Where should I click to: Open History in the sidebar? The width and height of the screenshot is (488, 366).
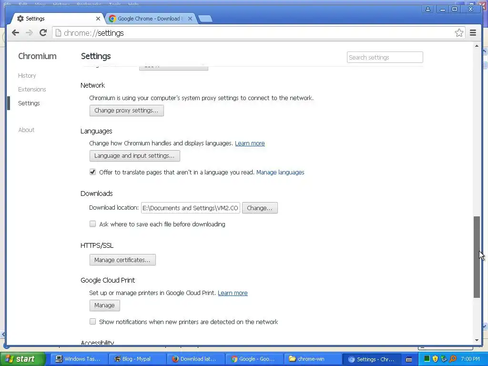(27, 76)
